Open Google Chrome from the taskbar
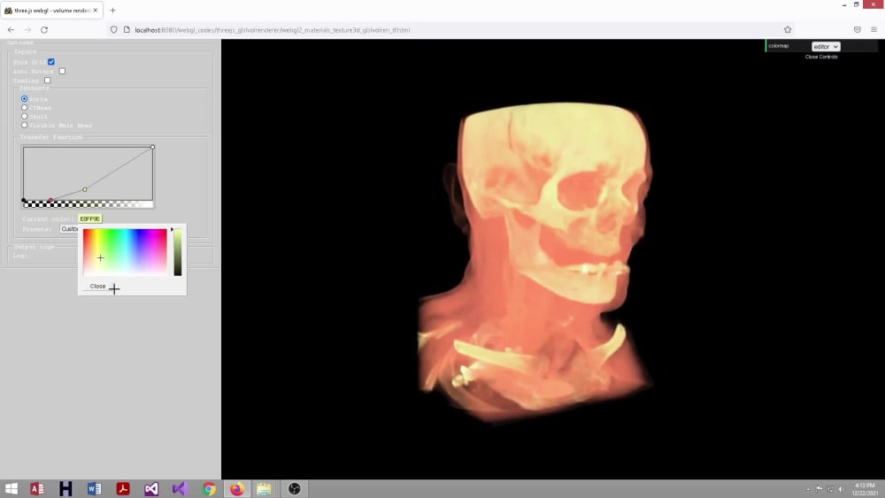This screenshot has height=498, width=885. tap(209, 488)
